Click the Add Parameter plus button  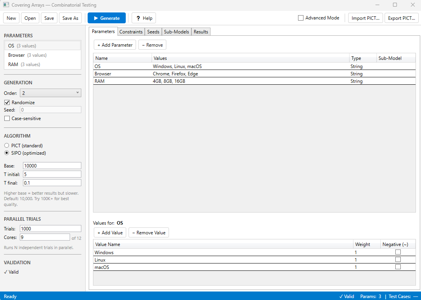115,45
